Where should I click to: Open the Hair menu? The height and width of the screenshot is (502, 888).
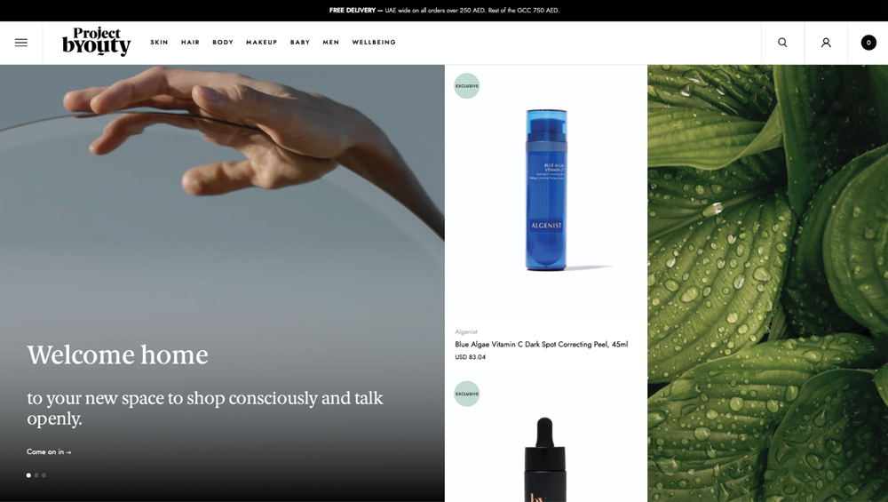point(190,43)
